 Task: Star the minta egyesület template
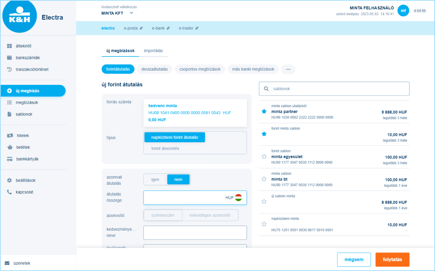264,157
